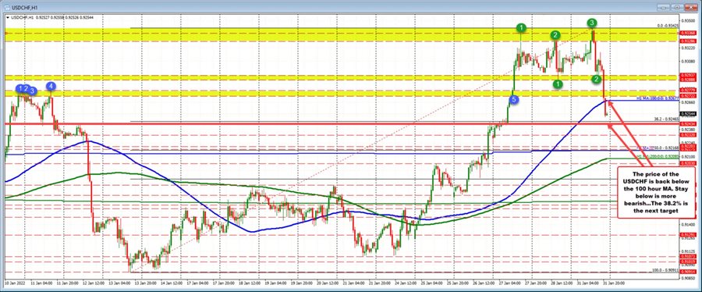Viewport: 702px width, 292px height.
Task: Click the Fibonacci 38.2 - 0.92465 level label
Action: (667, 119)
